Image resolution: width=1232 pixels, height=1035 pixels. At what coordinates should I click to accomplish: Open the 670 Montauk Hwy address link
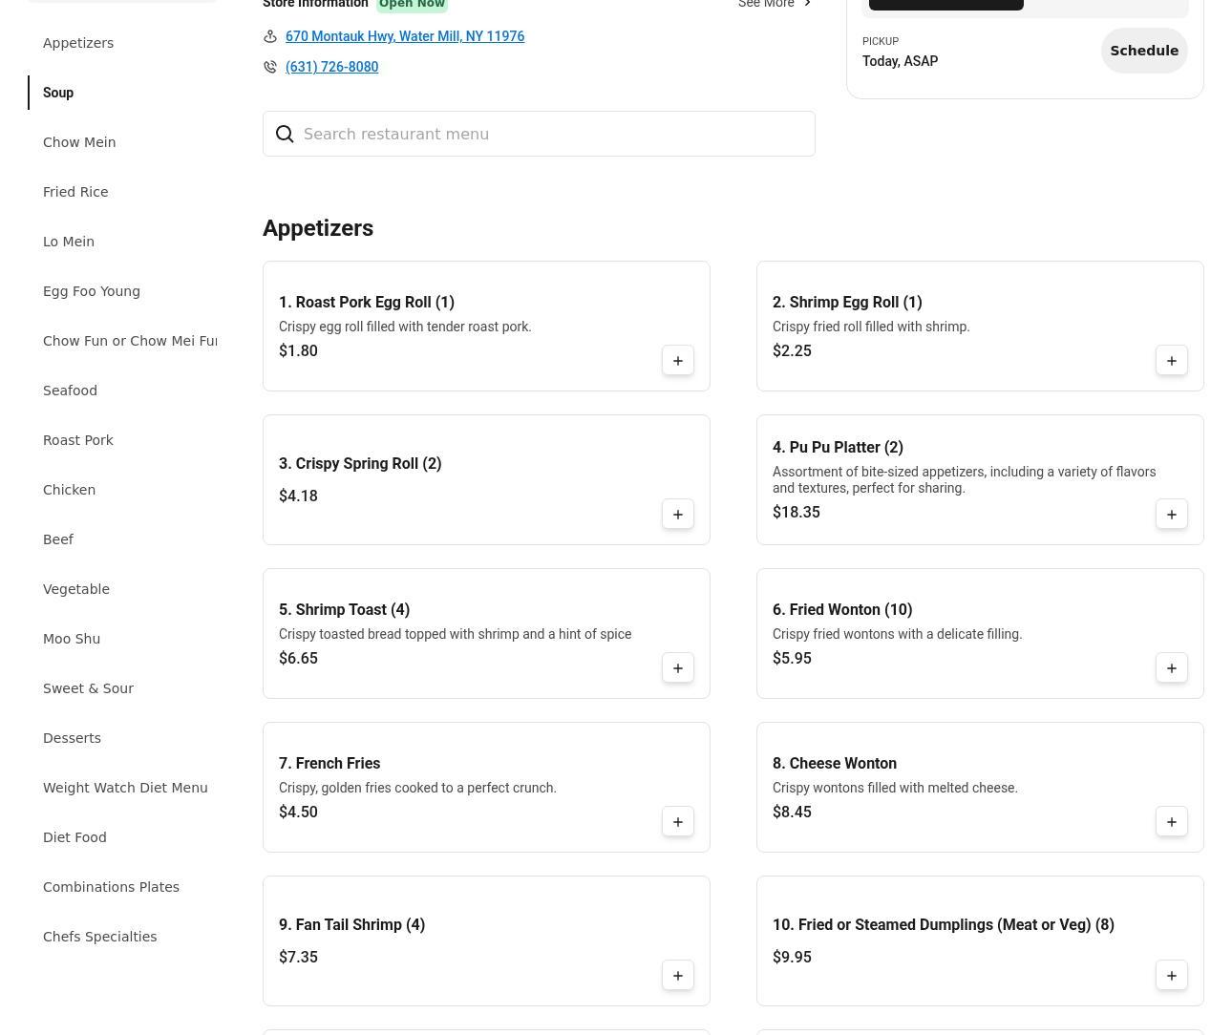[x=405, y=36]
